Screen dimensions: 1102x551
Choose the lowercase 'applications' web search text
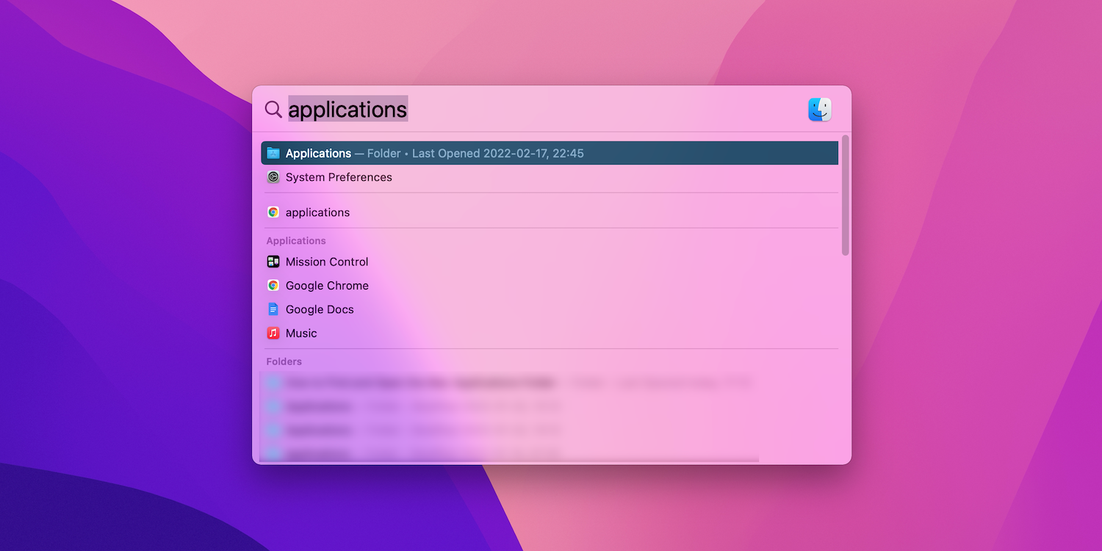tap(317, 212)
